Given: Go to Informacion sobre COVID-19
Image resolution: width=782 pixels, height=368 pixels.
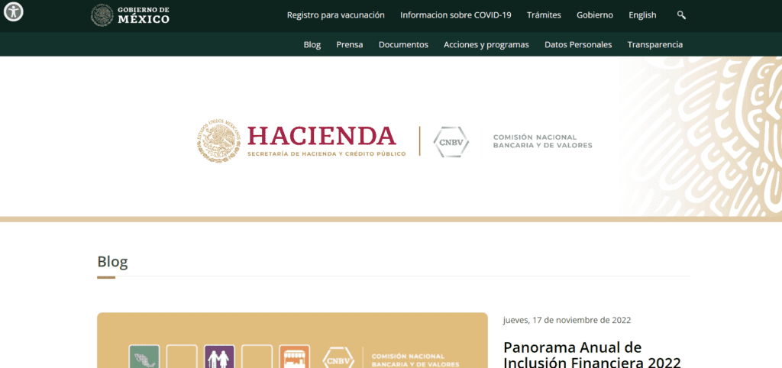Looking at the screenshot, I should pyautogui.click(x=455, y=15).
